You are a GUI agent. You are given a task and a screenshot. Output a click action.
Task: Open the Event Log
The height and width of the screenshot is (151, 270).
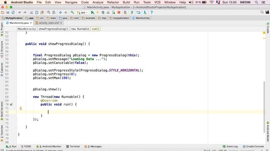pos(230,146)
